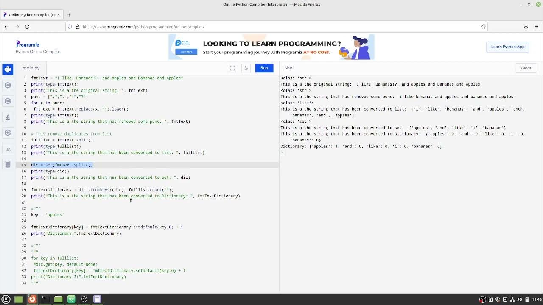543x305 pixels.
Task: Reload the page with refresh icon
Action: [27, 27]
